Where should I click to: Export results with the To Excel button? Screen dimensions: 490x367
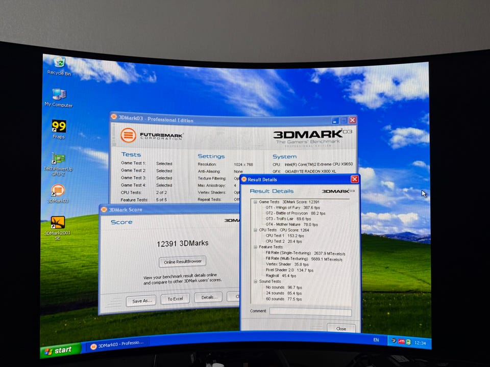[175, 299]
